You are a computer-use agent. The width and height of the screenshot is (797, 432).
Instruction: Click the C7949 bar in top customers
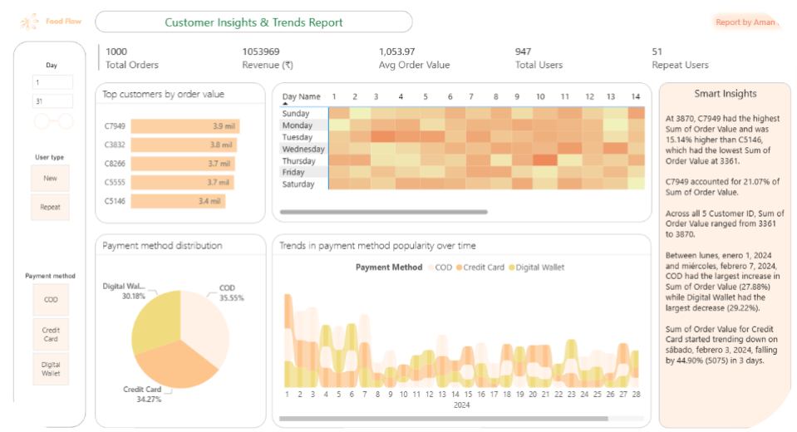click(184, 126)
